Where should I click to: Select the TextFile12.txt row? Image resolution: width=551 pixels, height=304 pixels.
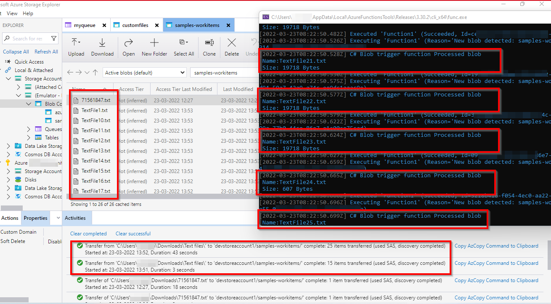click(x=162, y=141)
